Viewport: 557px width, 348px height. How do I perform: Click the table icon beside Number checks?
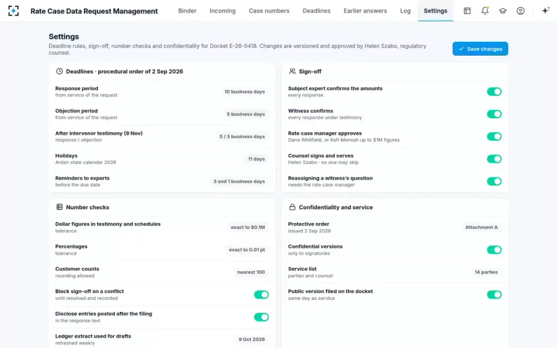click(x=59, y=207)
